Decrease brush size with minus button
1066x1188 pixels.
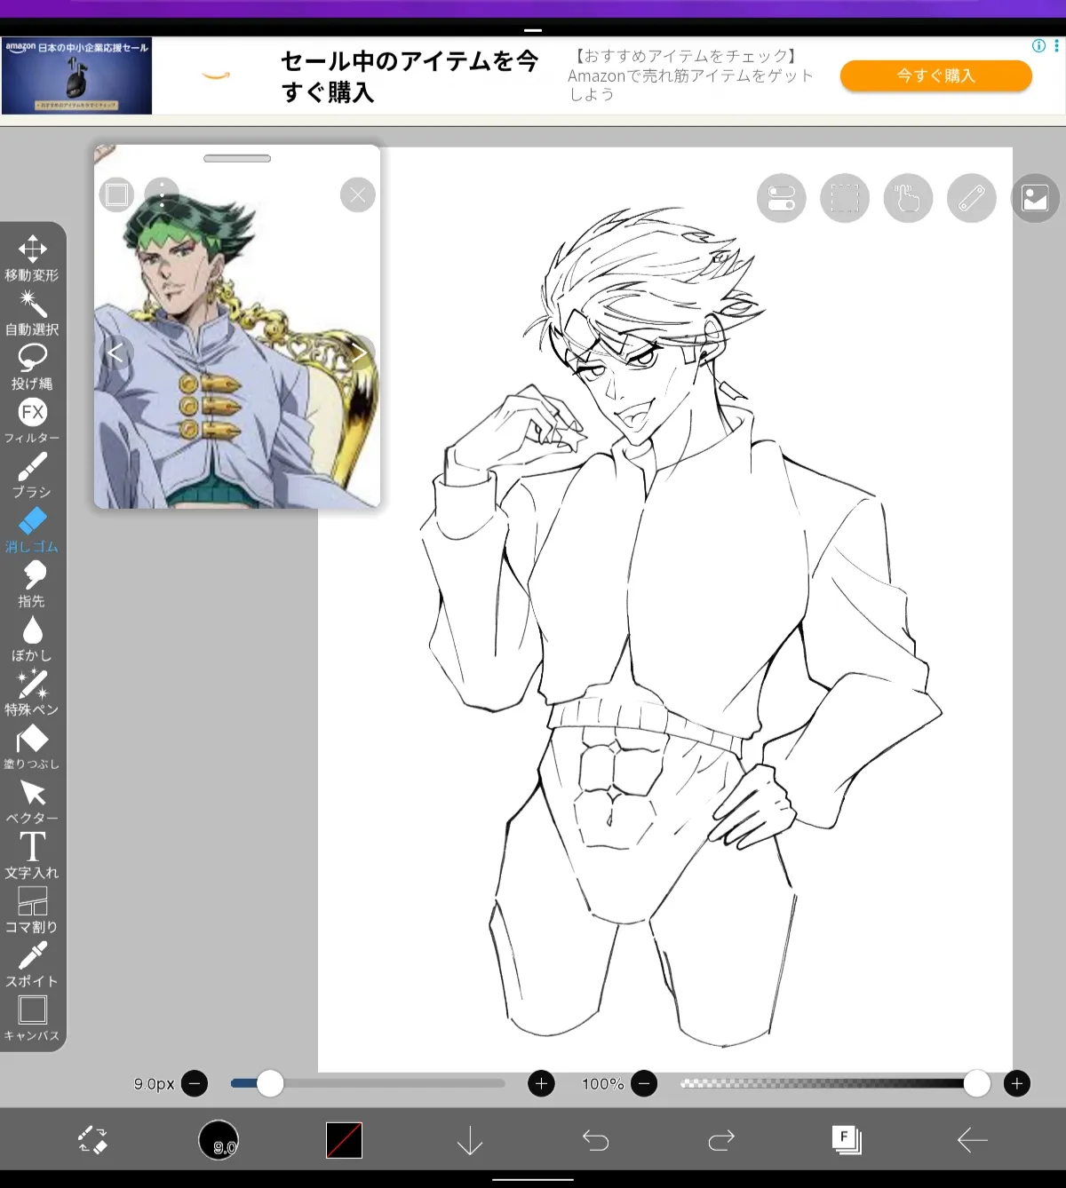point(194,1083)
